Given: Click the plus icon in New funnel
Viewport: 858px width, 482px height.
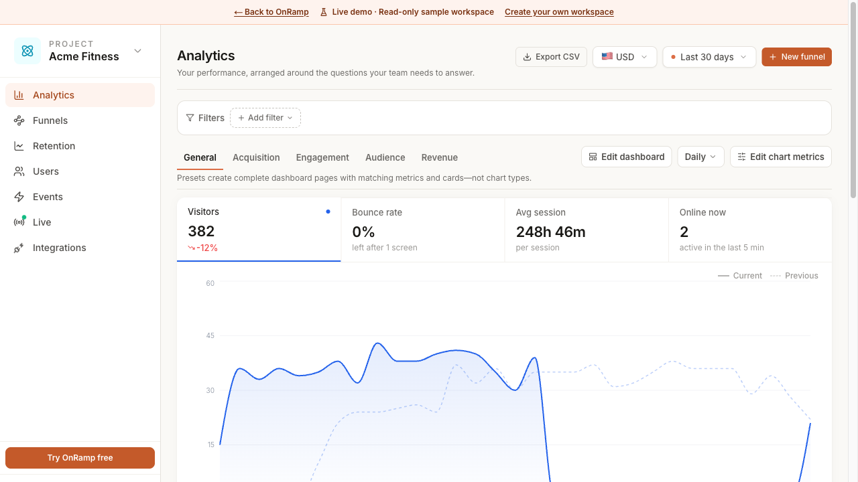Looking at the screenshot, I should (x=773, y=57).
